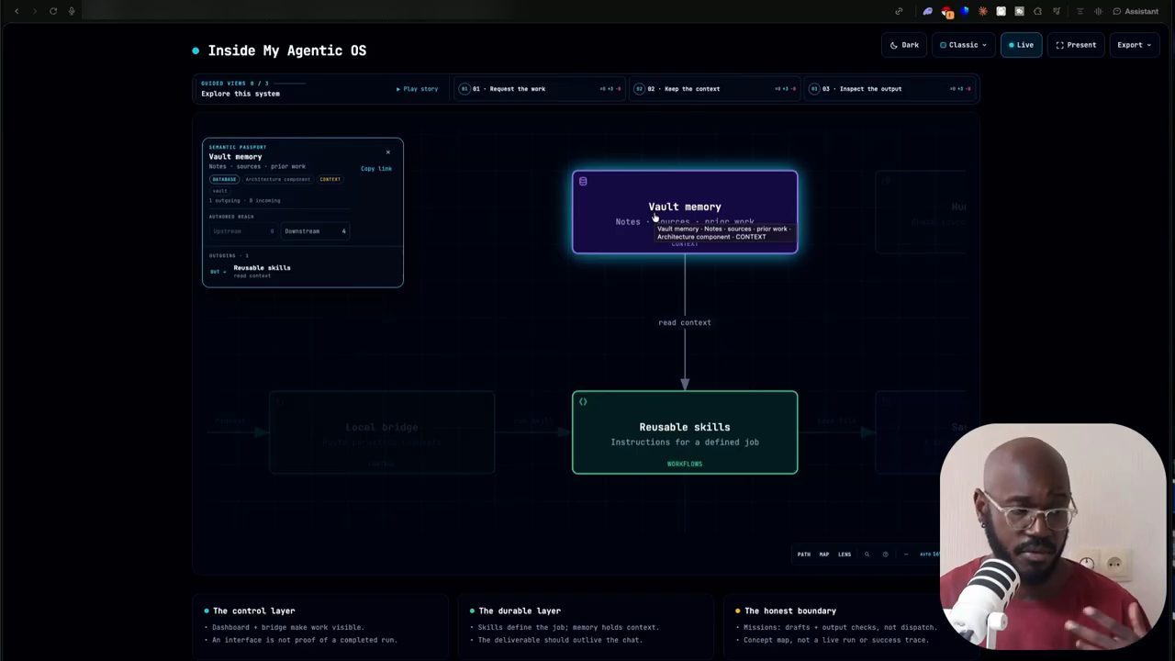Screen dimensions: 1175x661
Task: Click The control layer heading
Action: point(253,611)
